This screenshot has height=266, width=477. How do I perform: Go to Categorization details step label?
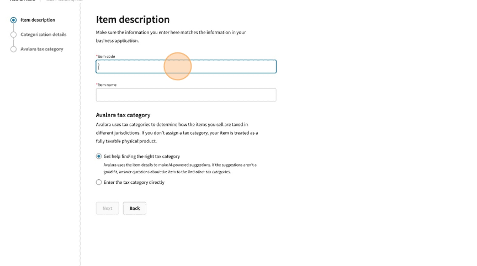pos(43,34)
